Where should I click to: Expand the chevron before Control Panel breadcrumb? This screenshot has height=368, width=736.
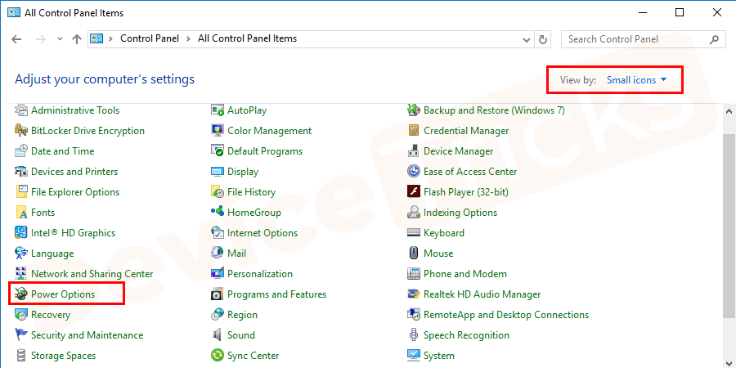(111, 39)
